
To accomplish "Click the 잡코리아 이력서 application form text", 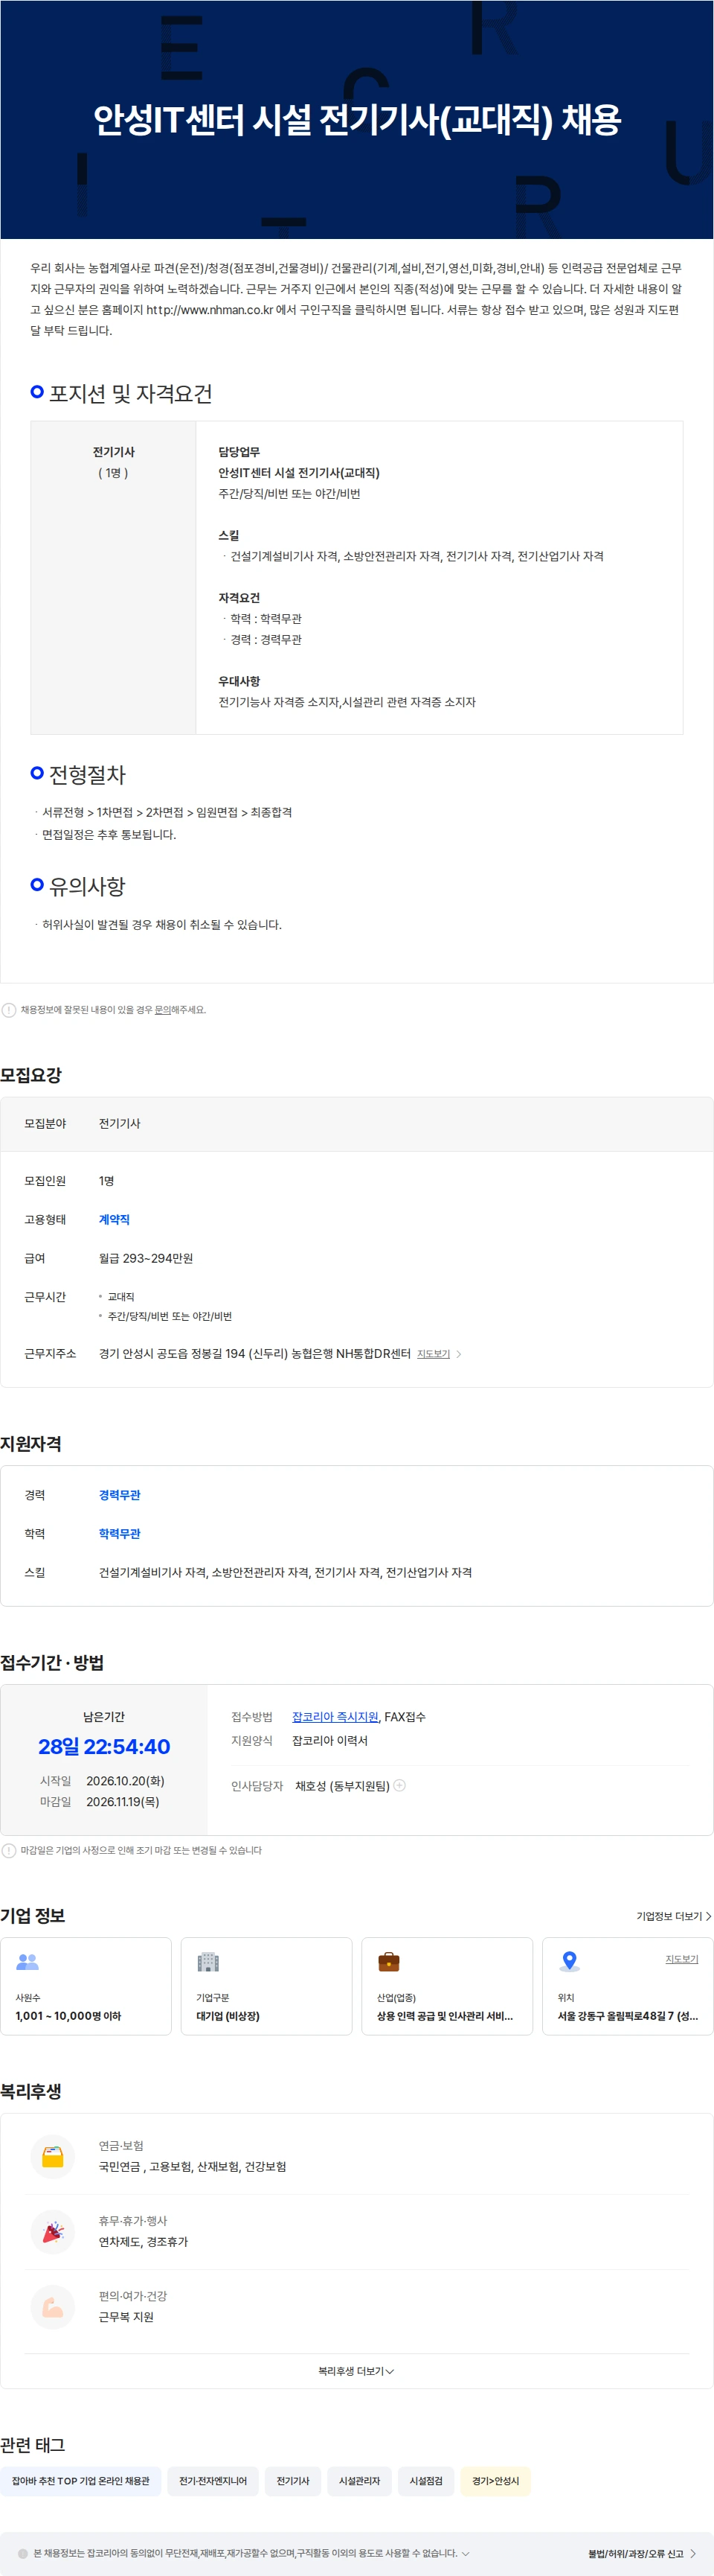I will click(329, 1741).
